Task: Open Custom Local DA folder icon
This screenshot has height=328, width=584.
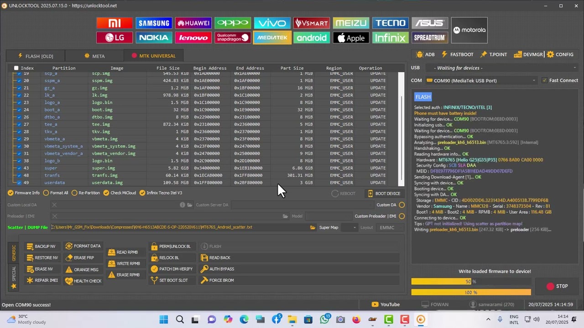Action: (190, 205)
